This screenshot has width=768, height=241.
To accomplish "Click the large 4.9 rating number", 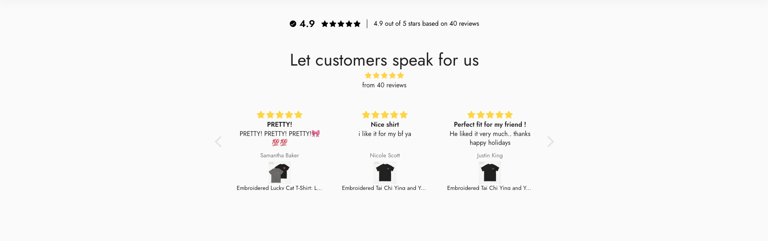I will [307, 24].
